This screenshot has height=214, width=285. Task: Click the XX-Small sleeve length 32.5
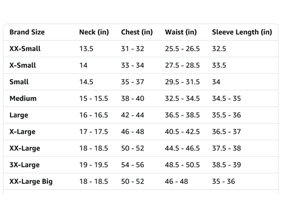click(219, 49)
